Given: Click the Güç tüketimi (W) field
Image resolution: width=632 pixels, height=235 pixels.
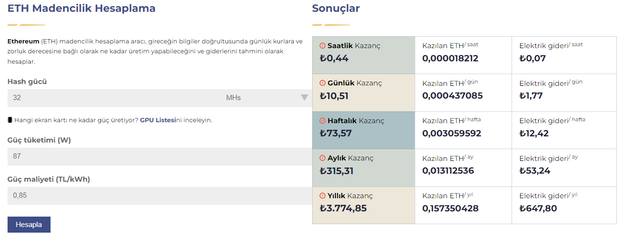Looking at the screenshot, I should click(160, 156).
